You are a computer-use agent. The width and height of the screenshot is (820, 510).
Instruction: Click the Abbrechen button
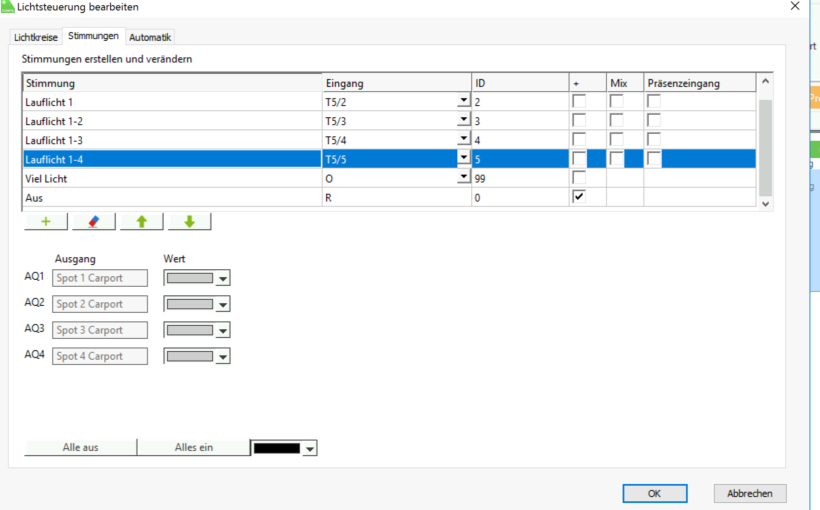click(x=750, y=493)
